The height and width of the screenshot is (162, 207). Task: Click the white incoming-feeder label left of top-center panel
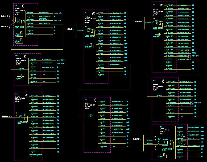coord(70,29)
